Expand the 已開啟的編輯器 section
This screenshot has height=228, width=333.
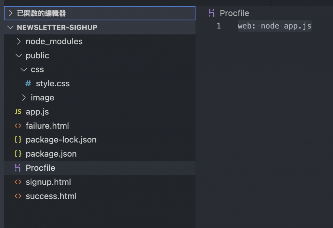(x=11, y=13)
